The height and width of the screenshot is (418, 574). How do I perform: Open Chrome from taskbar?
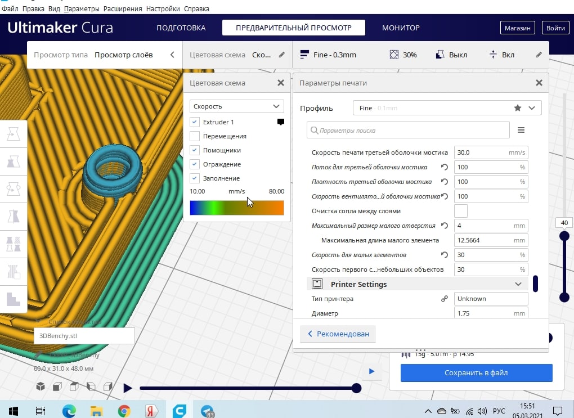point(124,411)
